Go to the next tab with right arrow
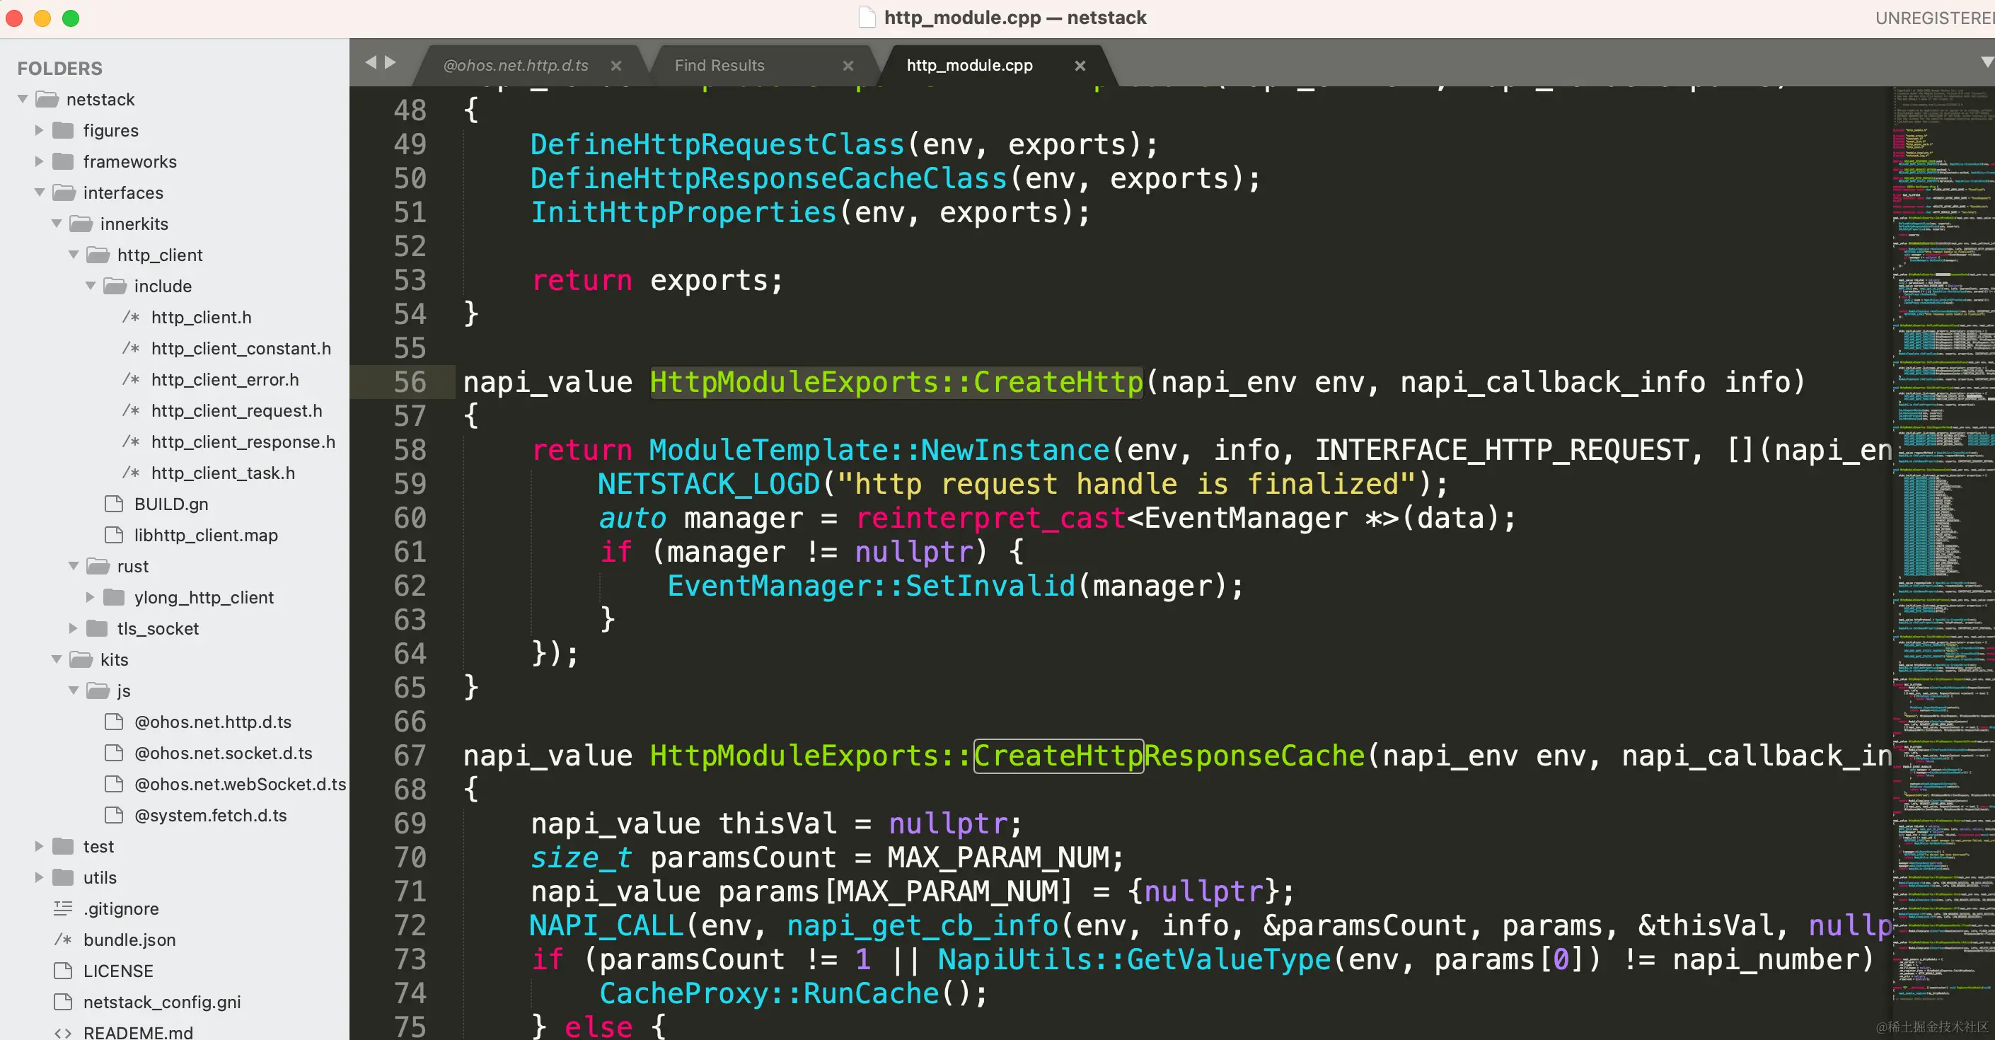Image resolution: width=1995 pixels, height=1040 pixels. point(391,63)
